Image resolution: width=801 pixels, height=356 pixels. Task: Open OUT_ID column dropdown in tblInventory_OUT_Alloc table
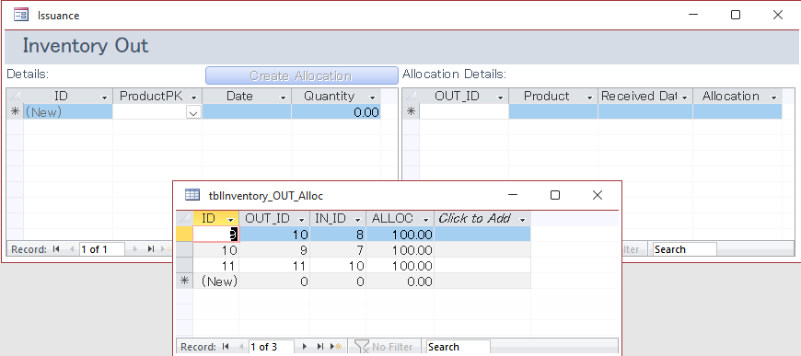click(302, 219)
